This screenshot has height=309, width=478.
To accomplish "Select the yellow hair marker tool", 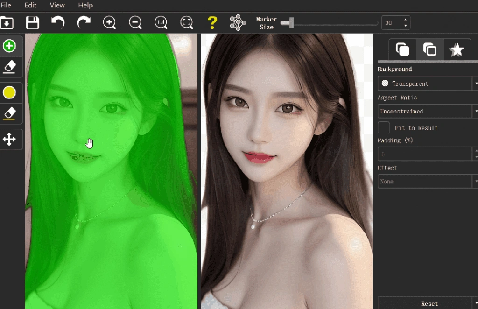I will pyautogui.click(x=9, y=93).
